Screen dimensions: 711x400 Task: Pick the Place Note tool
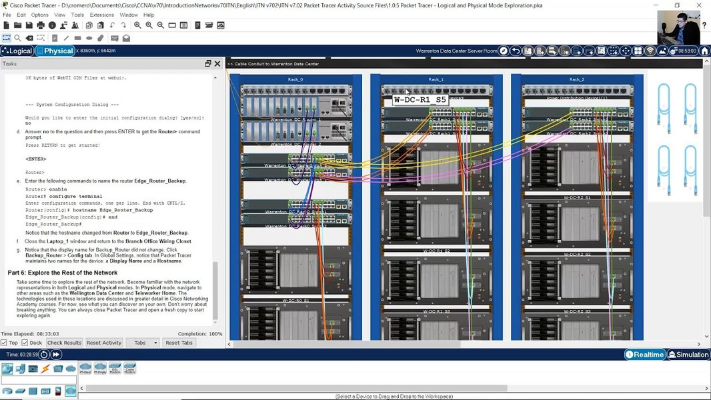point(55,38)
